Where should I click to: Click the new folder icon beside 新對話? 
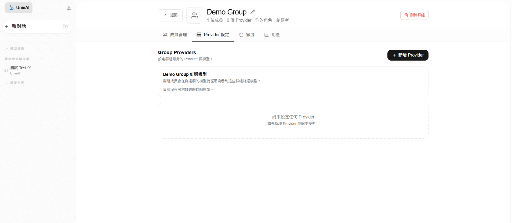point(65,26)
